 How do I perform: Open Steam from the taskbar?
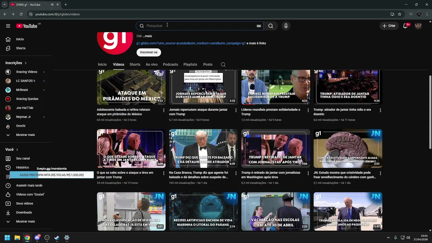click(x=57, y=238)
